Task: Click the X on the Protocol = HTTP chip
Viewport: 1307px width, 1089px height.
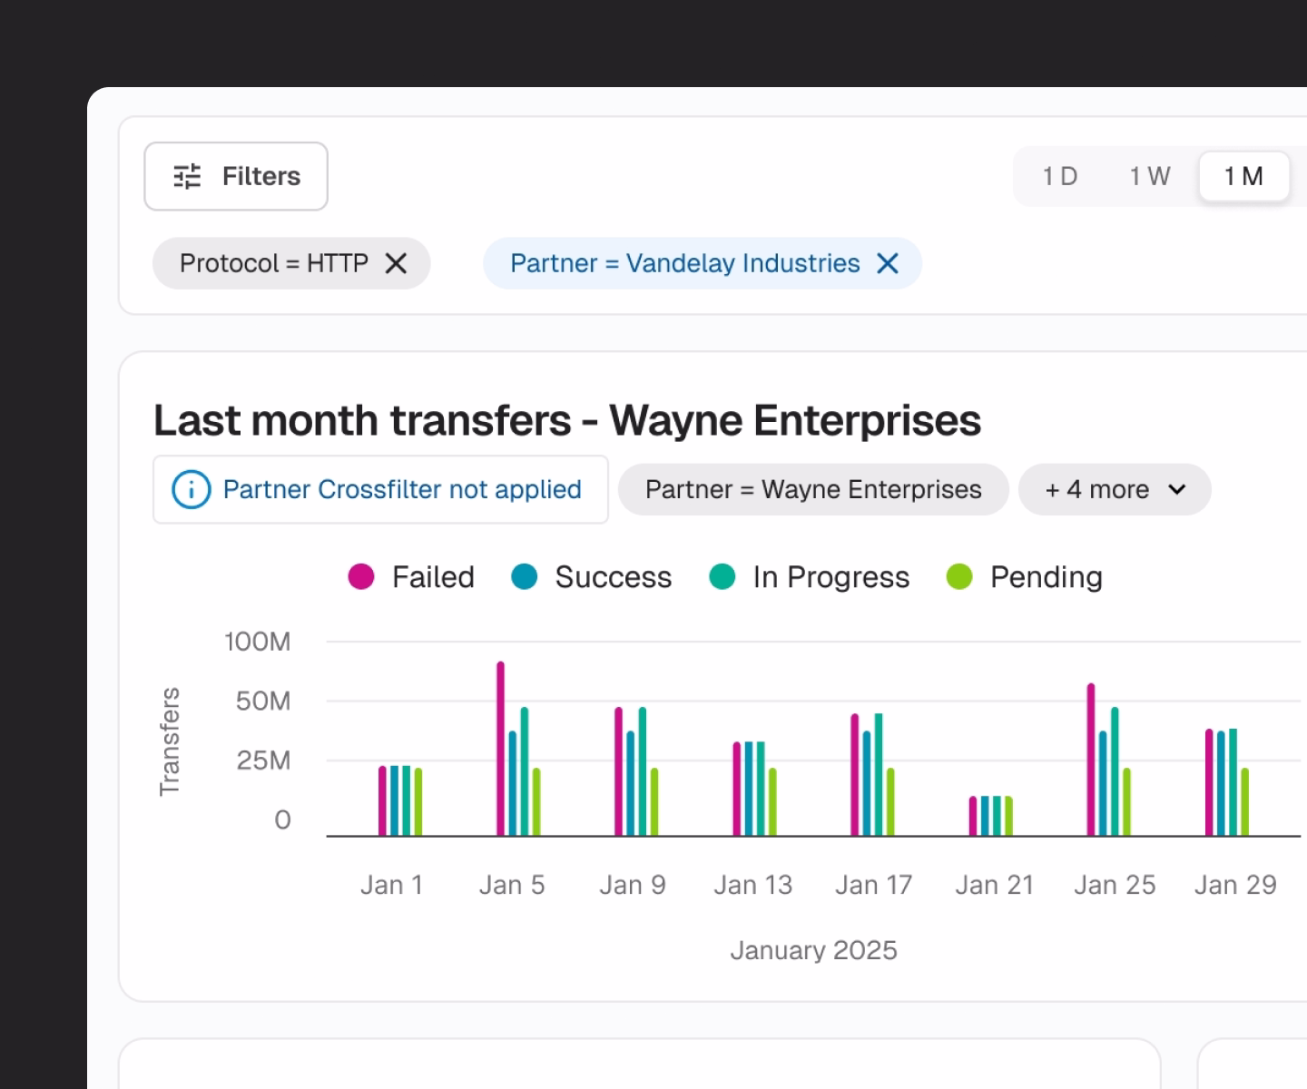Action: (x=397, y=263)
